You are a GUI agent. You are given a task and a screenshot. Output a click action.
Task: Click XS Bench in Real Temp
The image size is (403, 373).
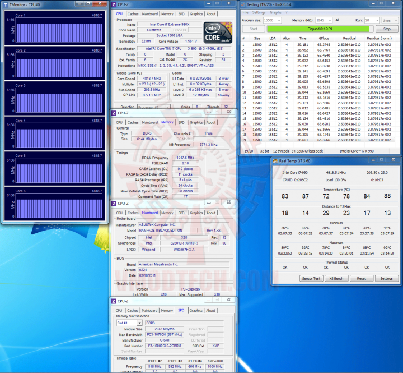[336, 278]
